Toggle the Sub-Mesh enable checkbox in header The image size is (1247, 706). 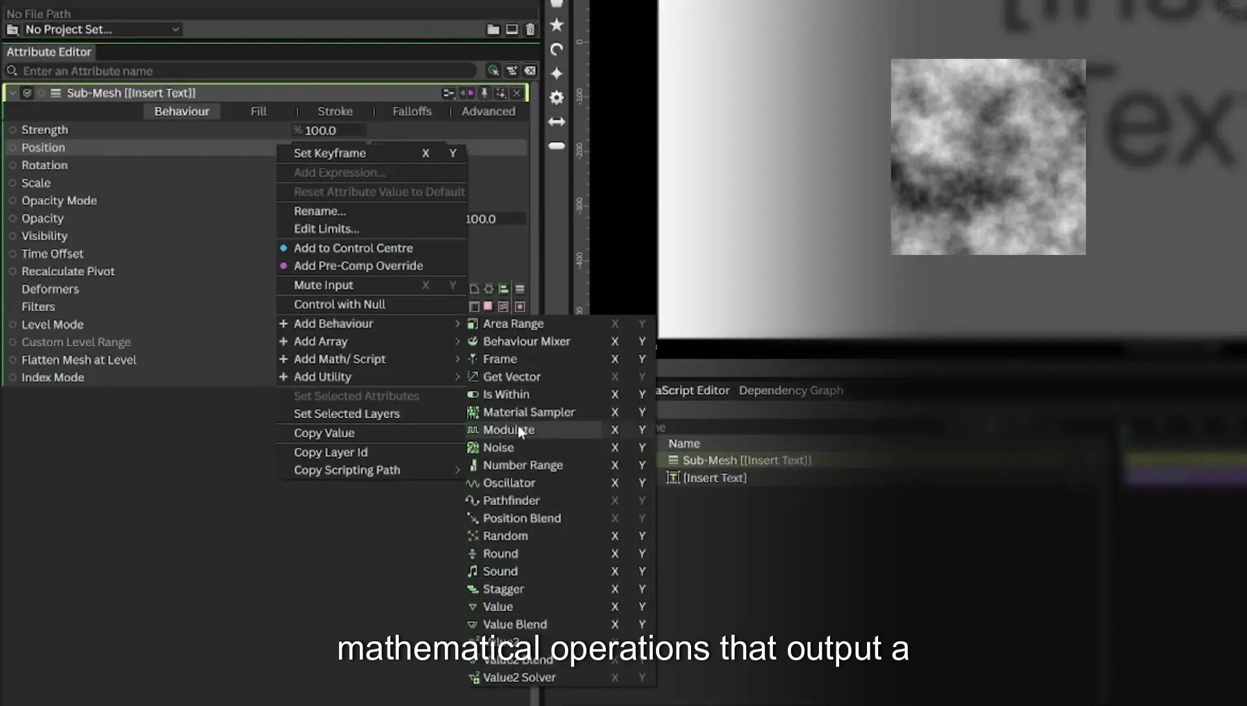27,93
